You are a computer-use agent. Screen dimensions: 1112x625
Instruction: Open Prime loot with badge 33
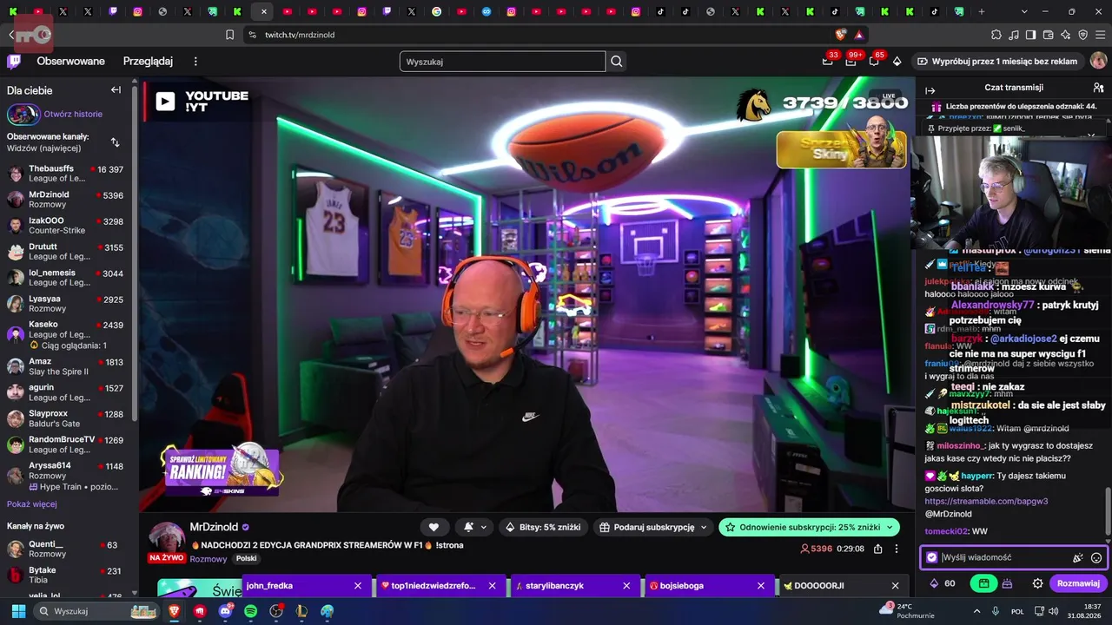click(x=828, y=62)
